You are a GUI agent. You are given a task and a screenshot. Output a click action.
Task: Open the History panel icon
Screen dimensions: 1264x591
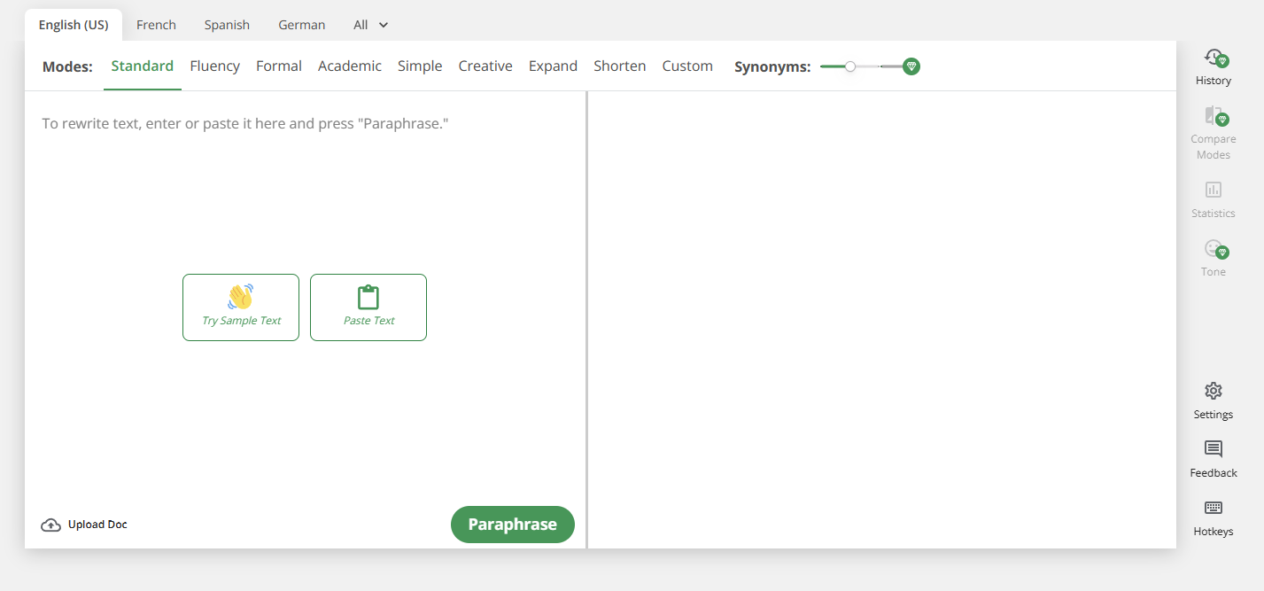[1214, 58]
